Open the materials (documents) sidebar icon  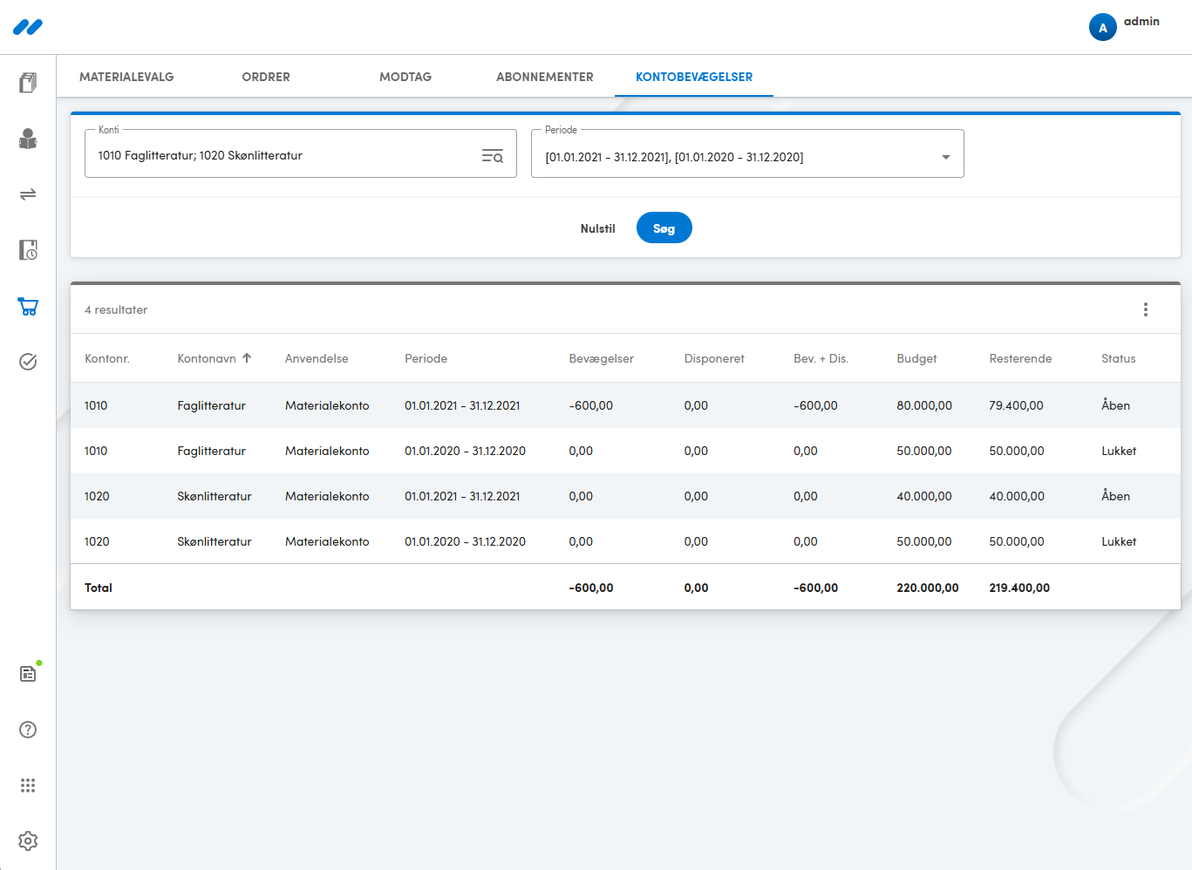click(28, 83)
